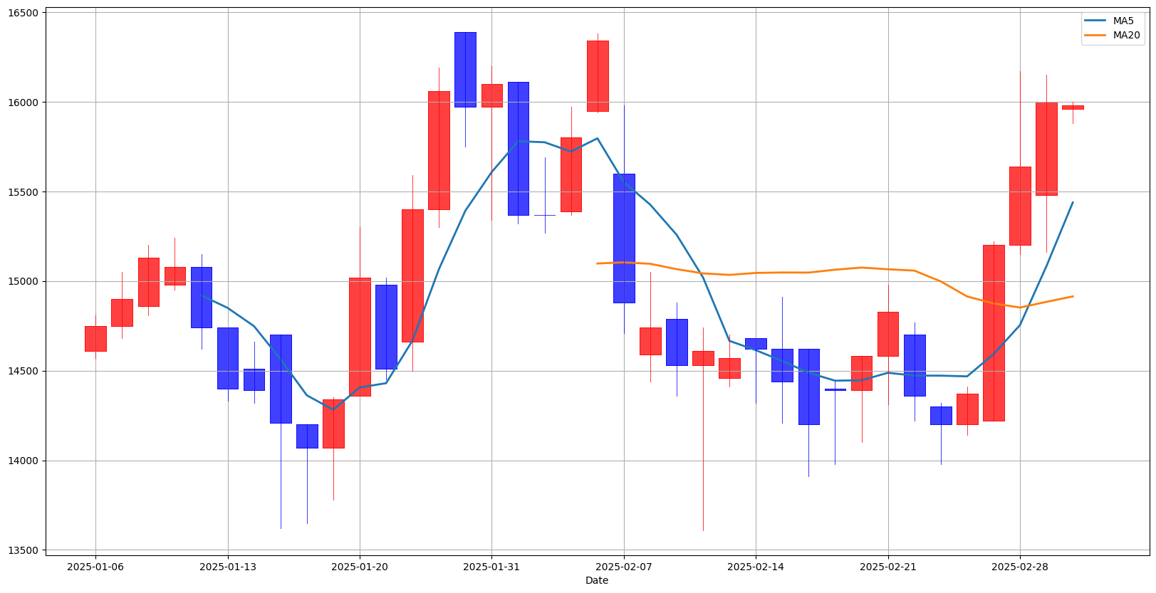Screen dimensions: 1156x593
Task: Select the first red candle on 2025-01-06
Action: [x=95, y=338]
